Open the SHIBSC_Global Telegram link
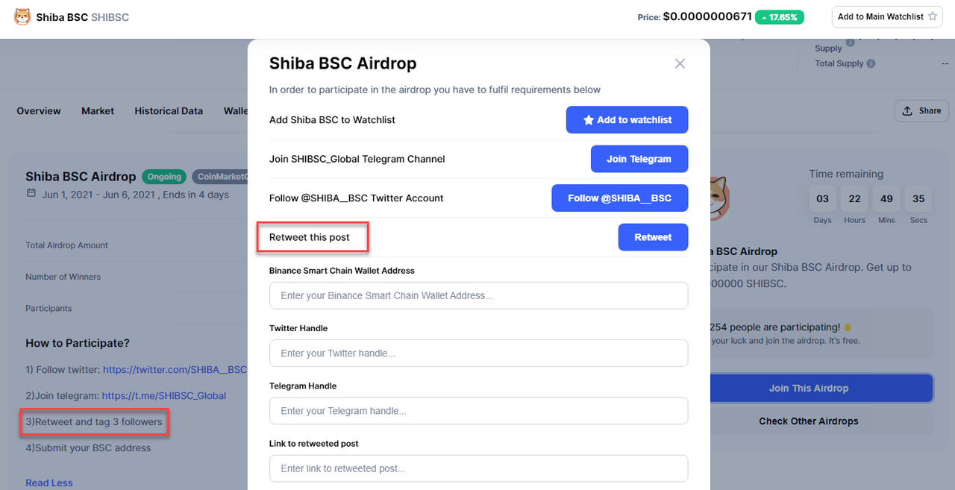955x490 pixels. tap(164, 395)
